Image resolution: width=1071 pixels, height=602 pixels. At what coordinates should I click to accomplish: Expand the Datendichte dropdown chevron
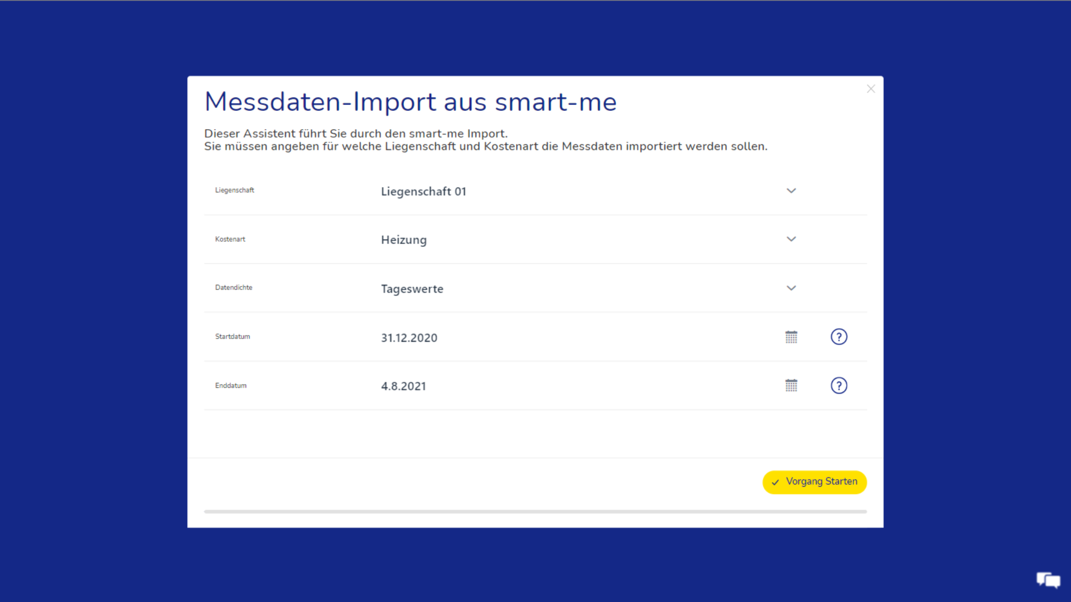[x=791, y=288]
